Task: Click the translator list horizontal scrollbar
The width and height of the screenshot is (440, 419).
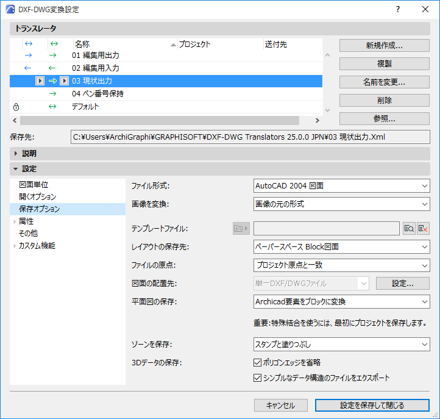Action: click(160, 121)
